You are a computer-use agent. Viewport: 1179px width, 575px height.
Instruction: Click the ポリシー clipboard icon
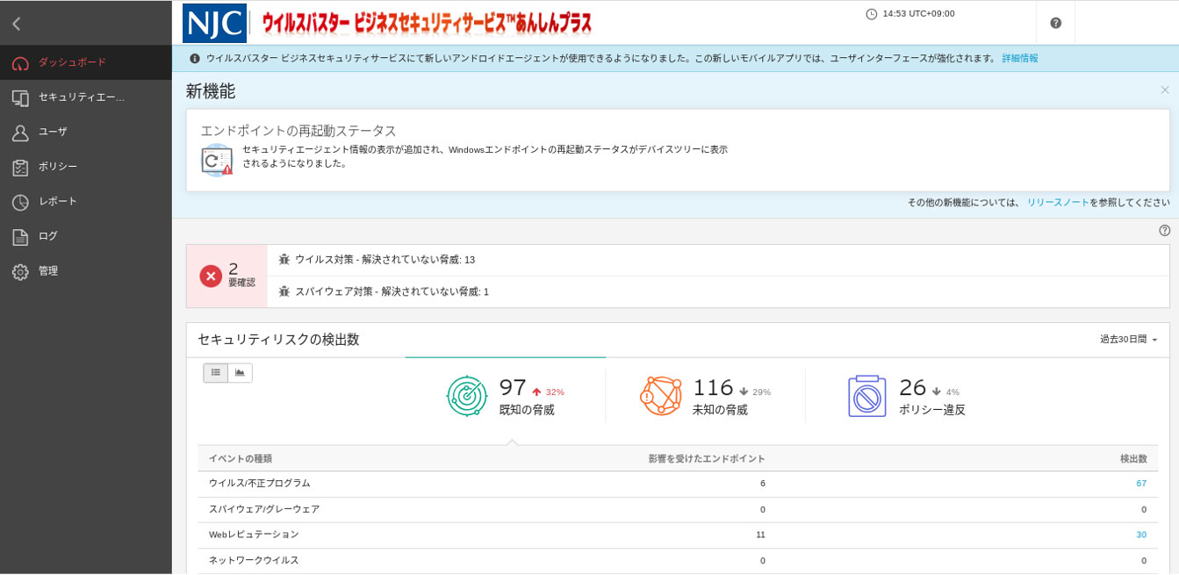(x=20, y=167)
